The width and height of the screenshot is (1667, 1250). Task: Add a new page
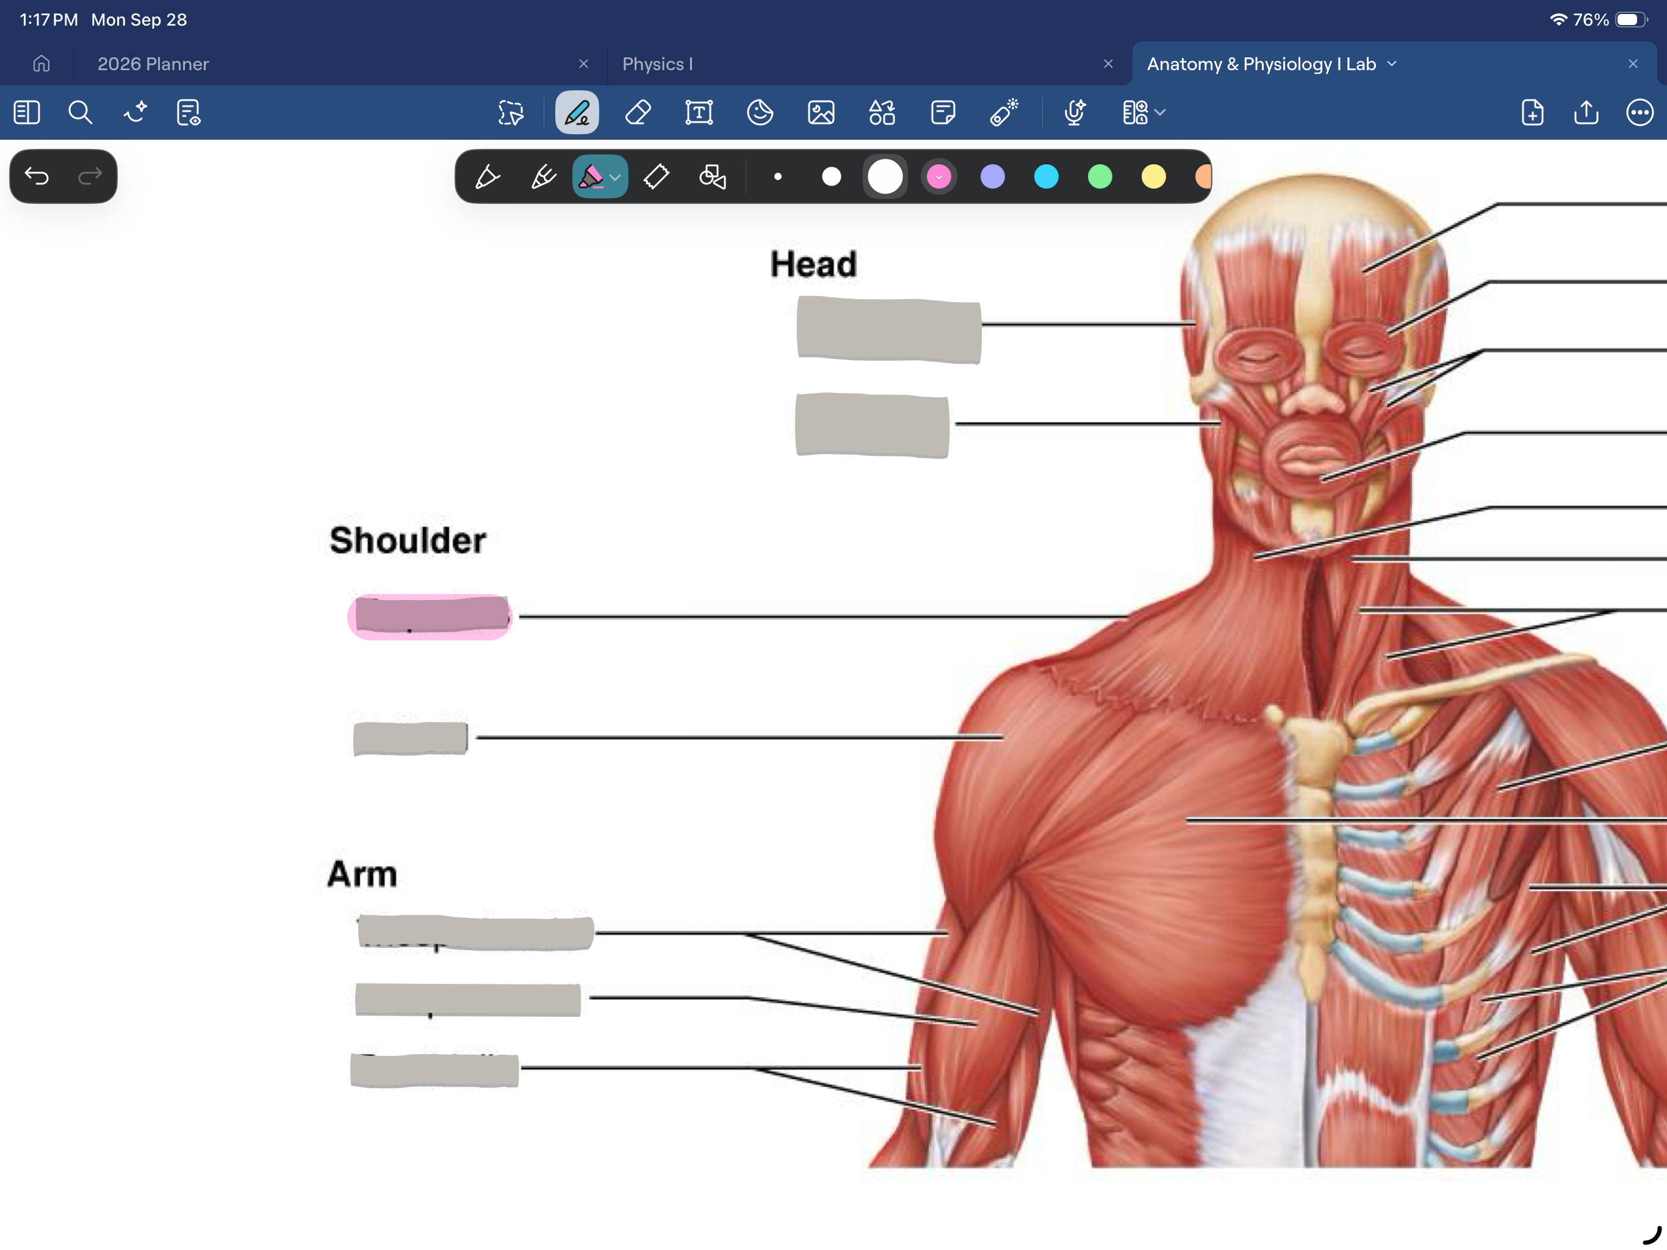click(1532, 112)
